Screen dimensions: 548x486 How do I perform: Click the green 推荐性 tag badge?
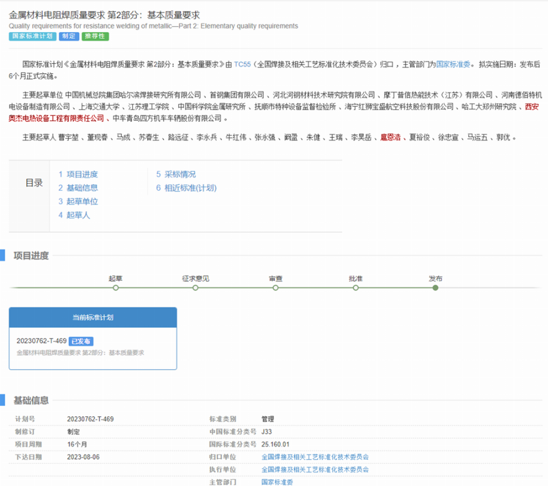coord(96,36)
